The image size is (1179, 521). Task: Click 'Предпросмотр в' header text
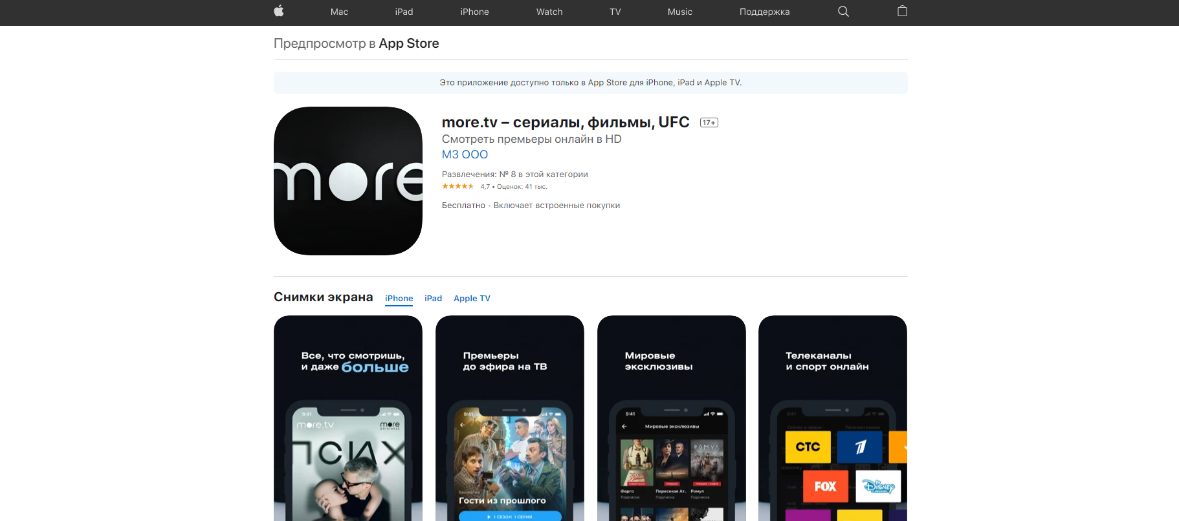point(325,43)
